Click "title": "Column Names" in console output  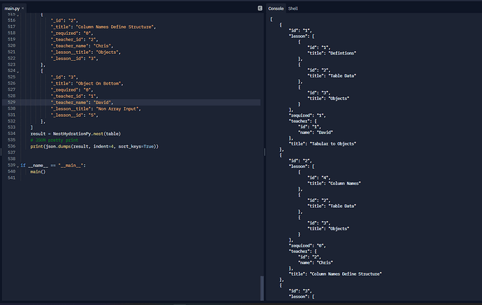[x=334, y=183]
